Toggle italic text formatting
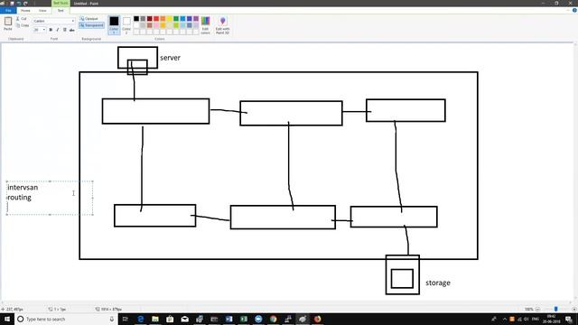The image size is (578, 325). [58, 30]
